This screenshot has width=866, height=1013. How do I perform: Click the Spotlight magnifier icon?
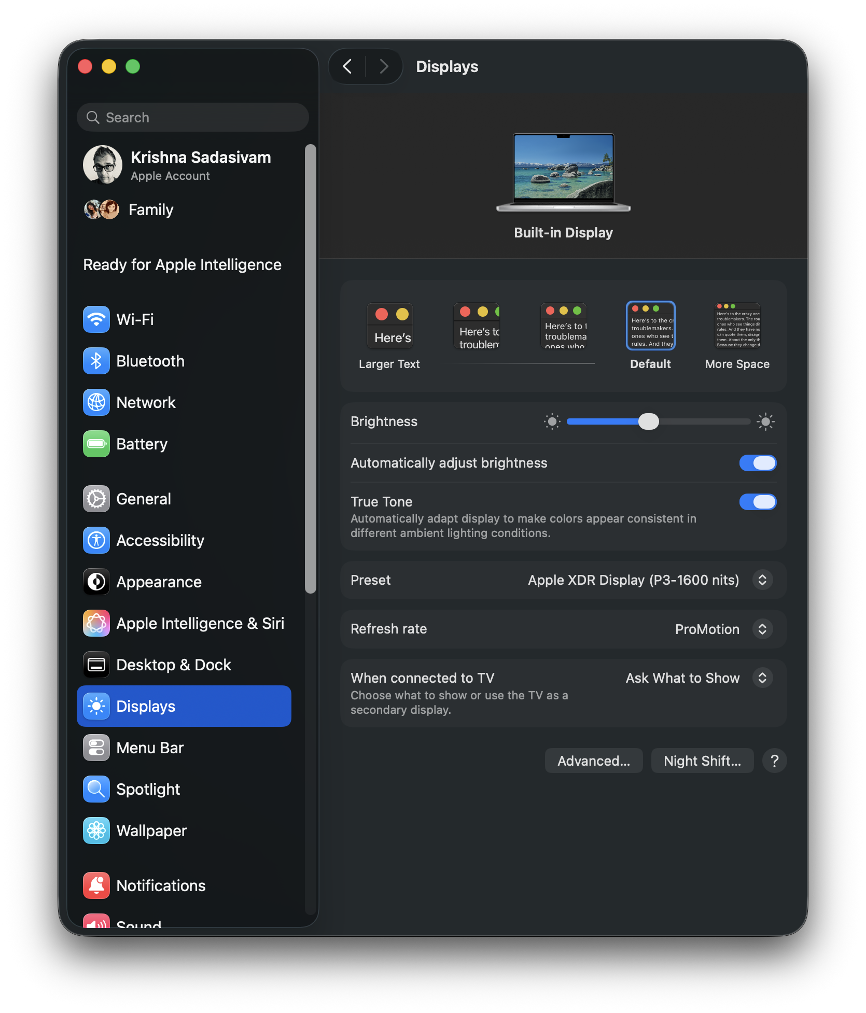coord(96,789)
